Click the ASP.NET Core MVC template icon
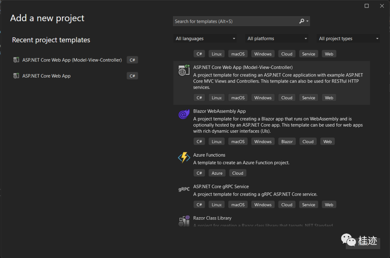The image size is (390, 258). 184,70
